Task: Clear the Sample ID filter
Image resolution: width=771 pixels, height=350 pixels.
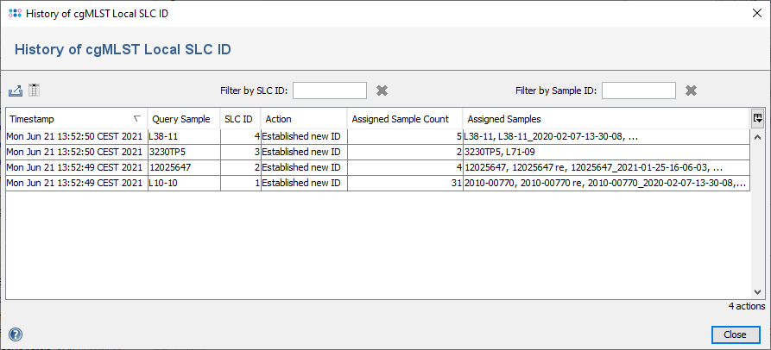Action: coord(691,91)
